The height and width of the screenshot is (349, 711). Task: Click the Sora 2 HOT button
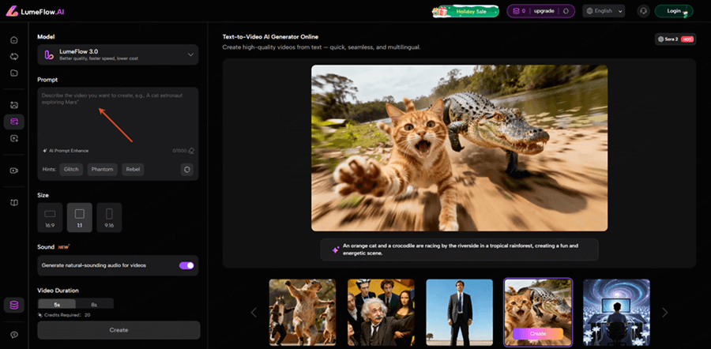point(675,39)
